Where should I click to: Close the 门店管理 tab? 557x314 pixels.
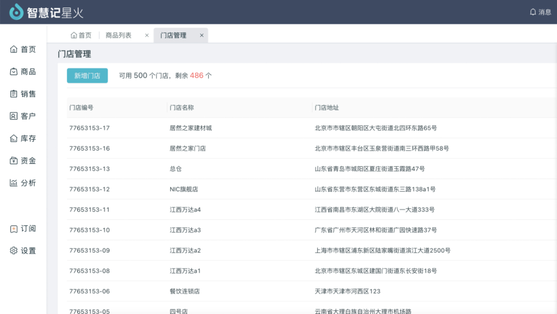202,36
